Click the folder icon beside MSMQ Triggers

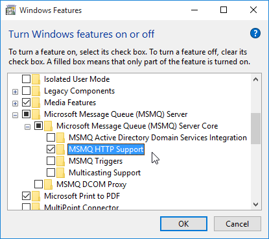pos(60,161)
